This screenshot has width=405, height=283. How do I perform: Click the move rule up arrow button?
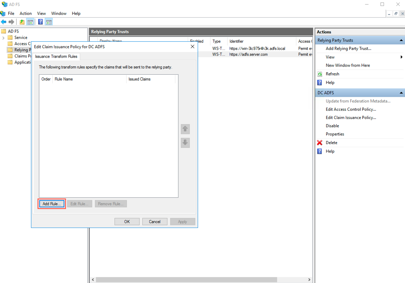185,129
